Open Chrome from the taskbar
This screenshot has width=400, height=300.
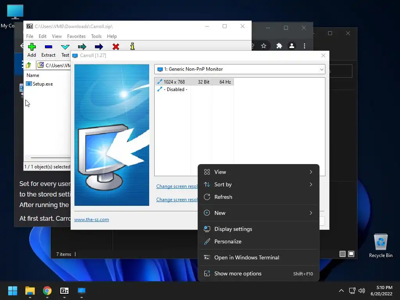pyautogui.click(x=47, y=291)
